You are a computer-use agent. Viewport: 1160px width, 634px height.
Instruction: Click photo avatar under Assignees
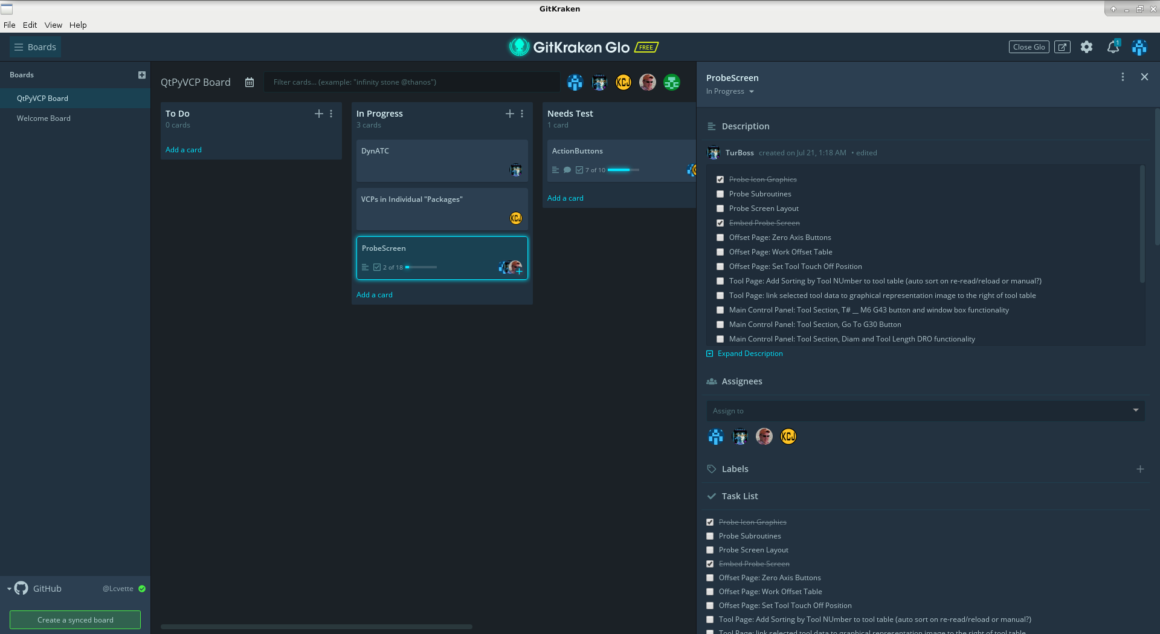tap(764, 436)
